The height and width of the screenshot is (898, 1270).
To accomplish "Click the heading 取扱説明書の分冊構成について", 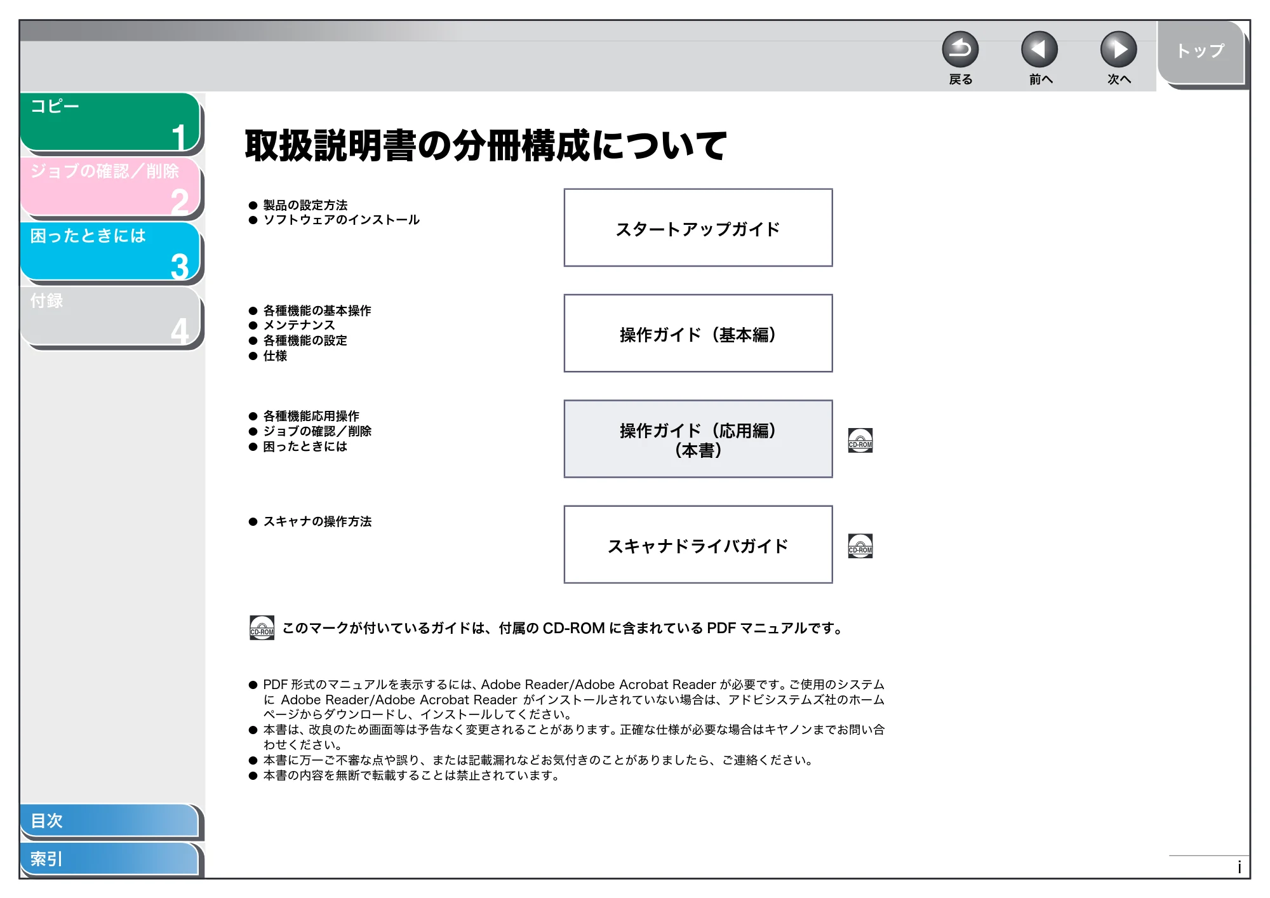I will pos(486,145).
